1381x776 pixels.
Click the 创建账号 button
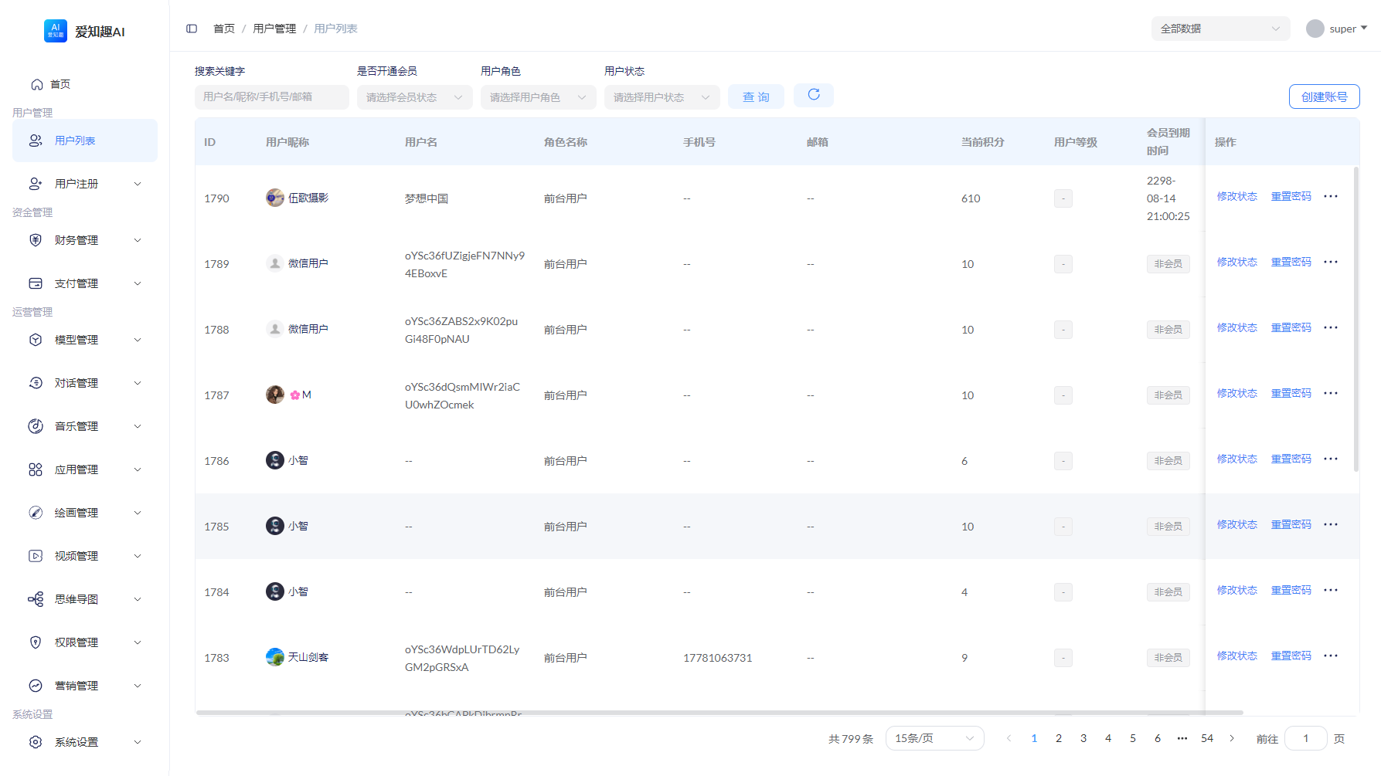click(x=1325, y=97)
